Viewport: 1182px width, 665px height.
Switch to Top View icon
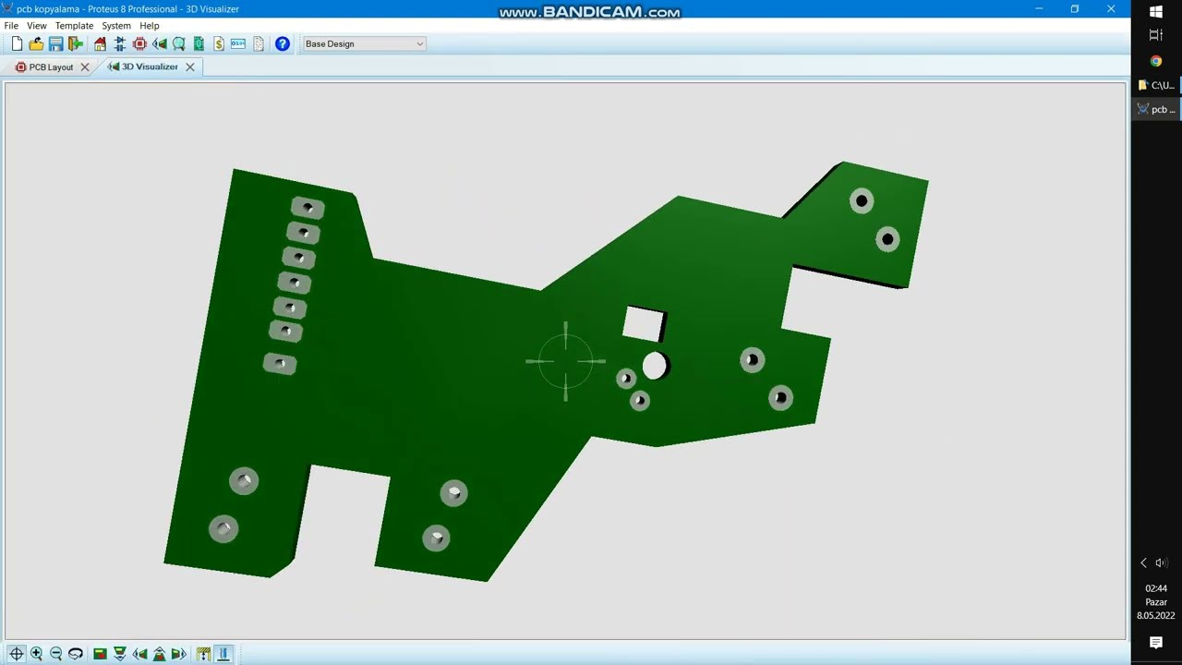[x=100, y=654]
